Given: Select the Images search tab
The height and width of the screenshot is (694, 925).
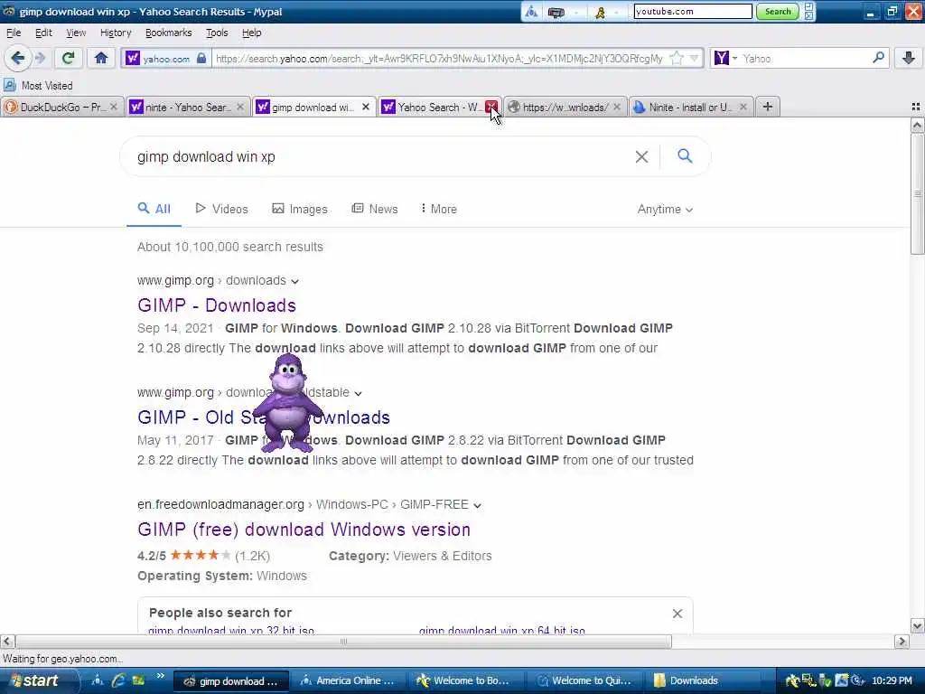Looking at the screenshot, I should coord(300,209).
